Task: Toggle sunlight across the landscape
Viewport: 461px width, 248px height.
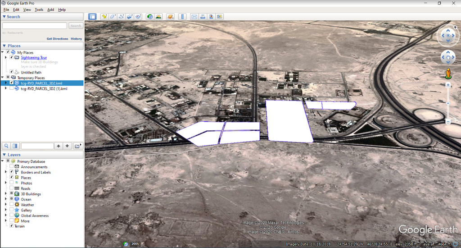Action: (158, 17)
